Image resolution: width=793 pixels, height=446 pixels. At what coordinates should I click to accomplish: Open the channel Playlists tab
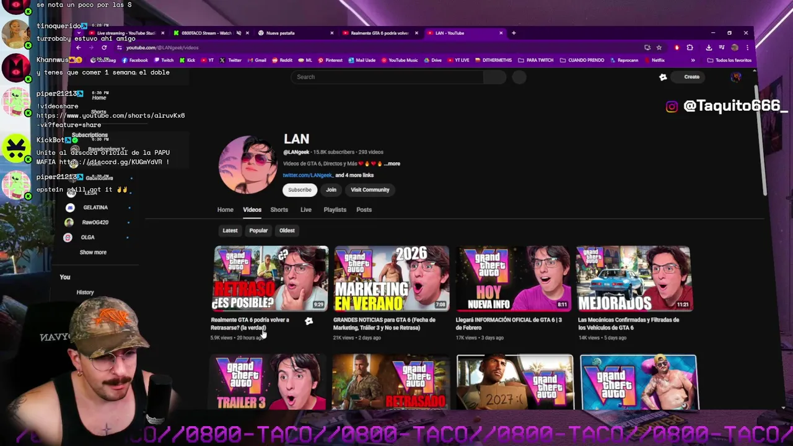[x=335, y=209]
